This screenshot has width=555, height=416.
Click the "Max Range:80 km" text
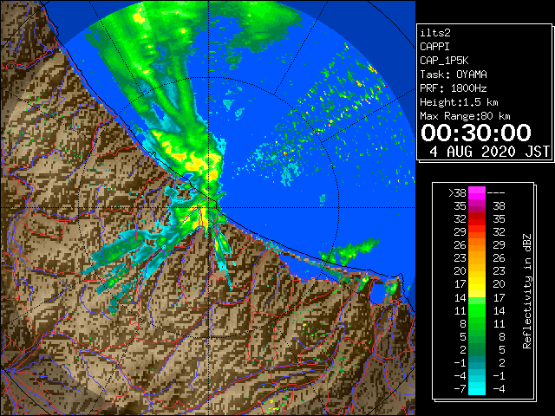pos(465,116)
